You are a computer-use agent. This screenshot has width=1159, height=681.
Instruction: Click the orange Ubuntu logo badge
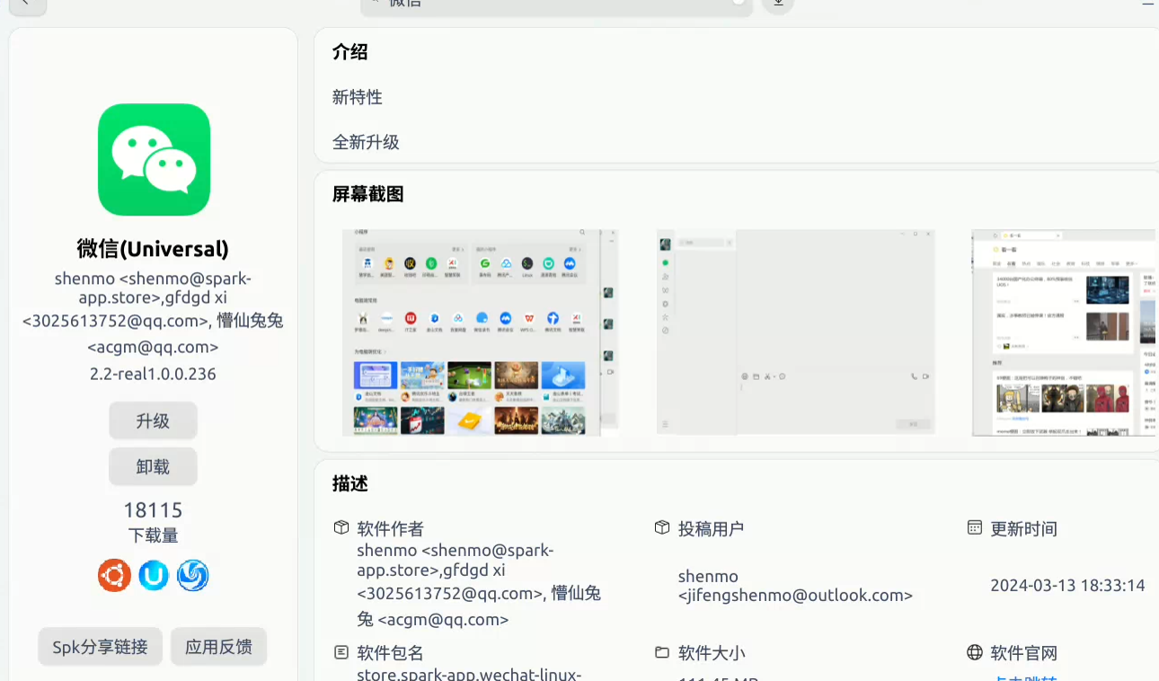114,575
